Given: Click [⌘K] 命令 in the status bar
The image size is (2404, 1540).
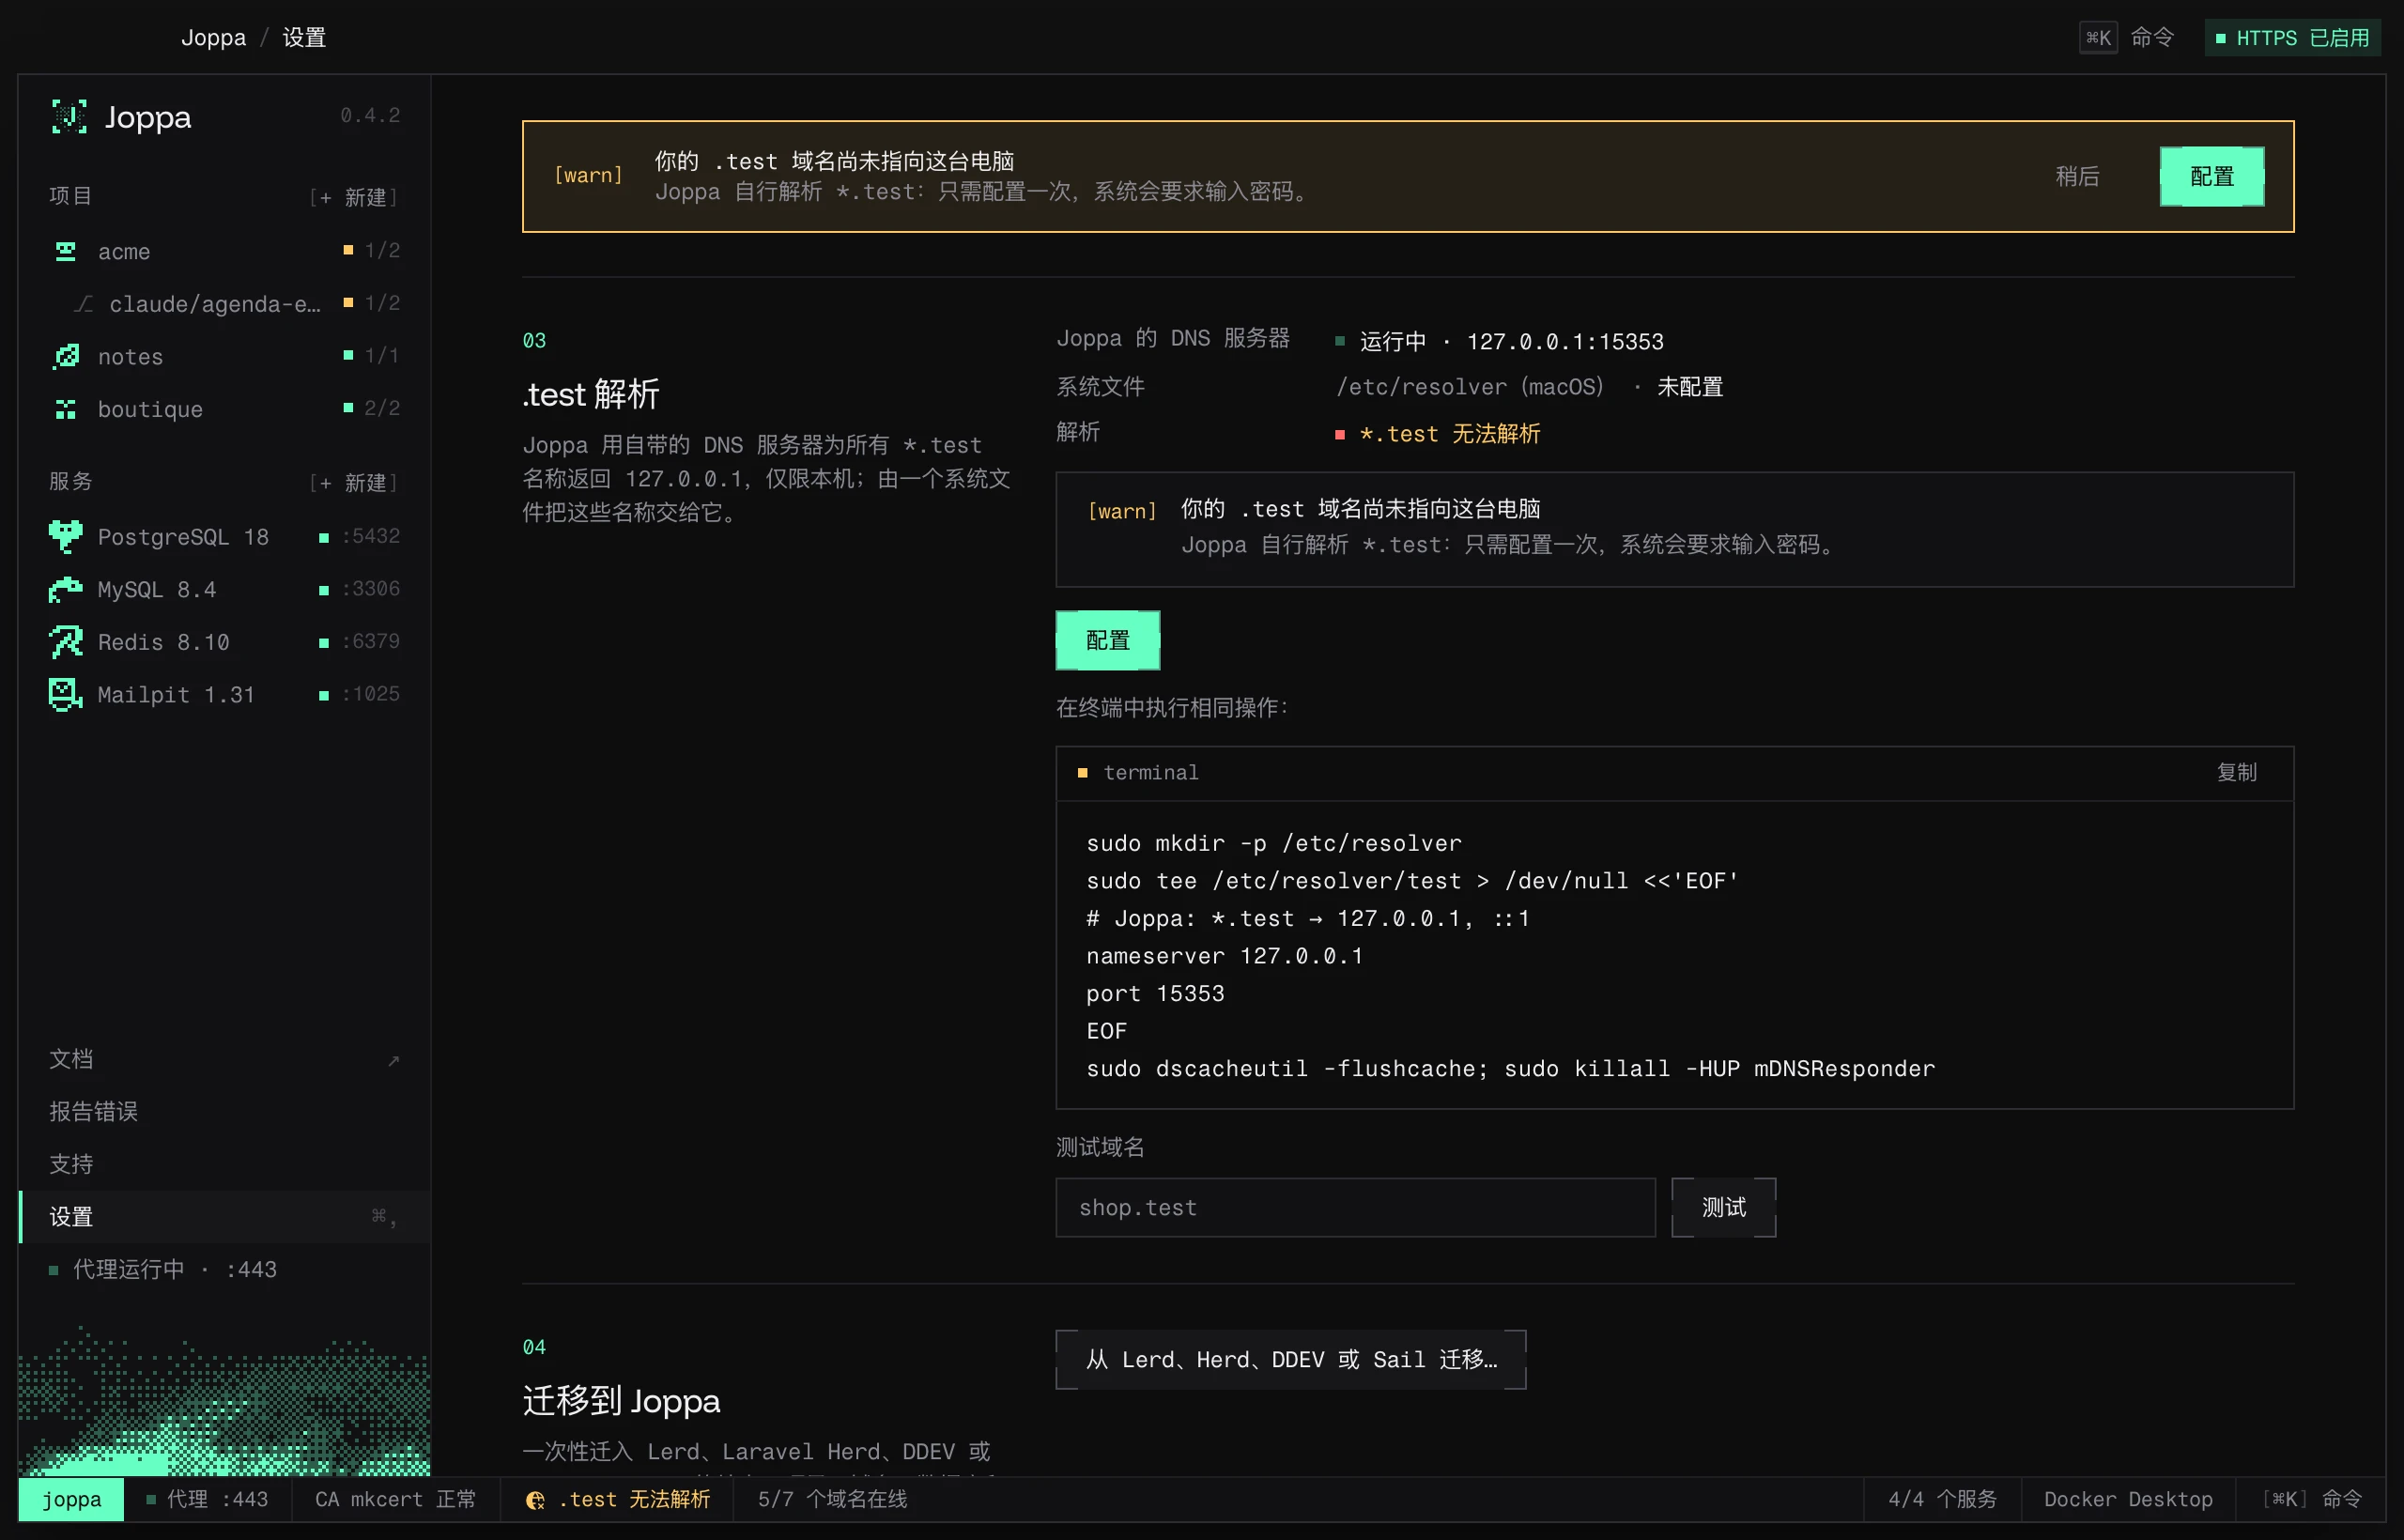Looking at the screenshot, I should tap(2311, 1499).
